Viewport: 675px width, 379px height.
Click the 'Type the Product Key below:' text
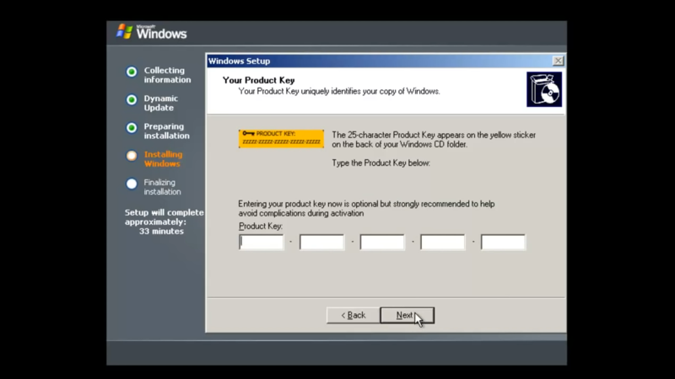point(381,163)
